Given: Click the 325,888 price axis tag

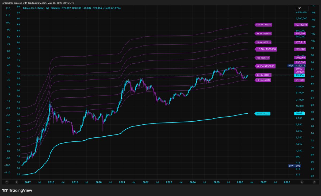Looking at the screenshot, I should [300, 49].
